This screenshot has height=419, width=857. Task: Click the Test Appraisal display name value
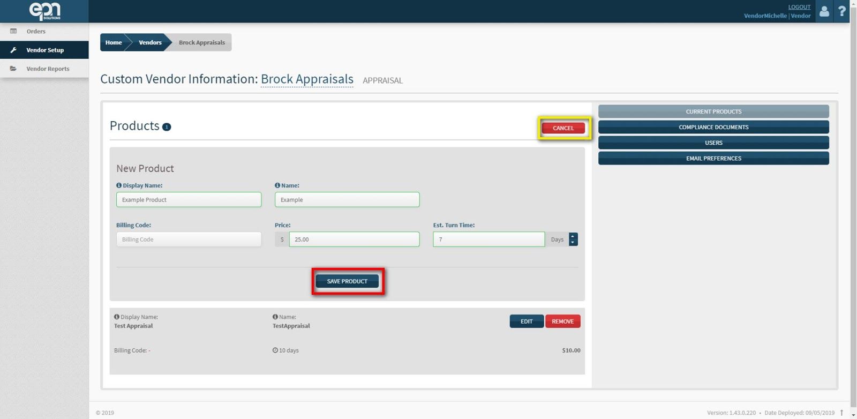(133, 326)
